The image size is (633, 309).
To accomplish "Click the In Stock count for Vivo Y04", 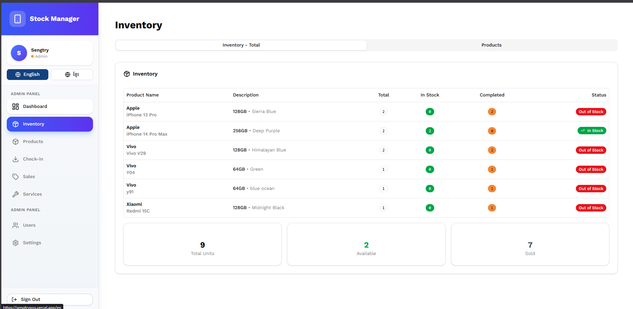I will (430, 169).
